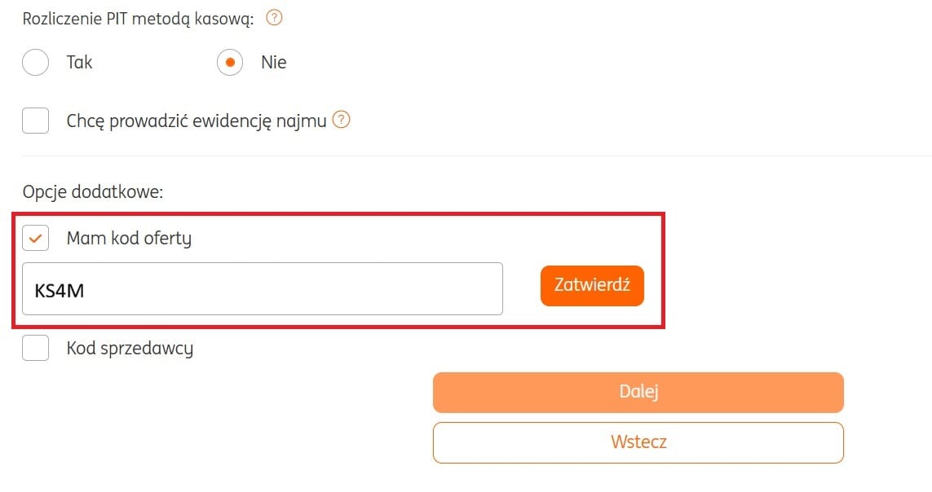
Task: Open help icon beside PIT metodą kasową
Action: tap(274, 18)
